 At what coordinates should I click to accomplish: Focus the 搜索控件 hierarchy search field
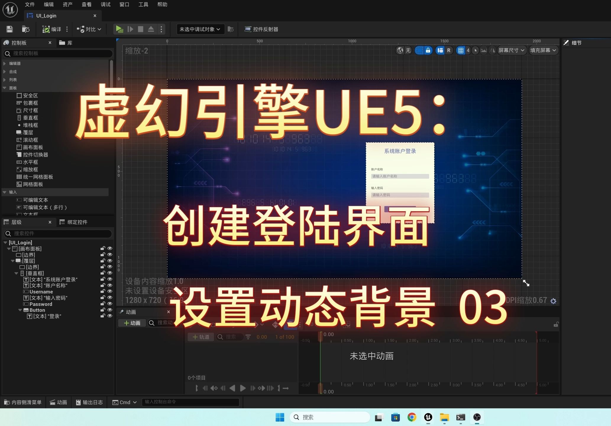point(58,233)
